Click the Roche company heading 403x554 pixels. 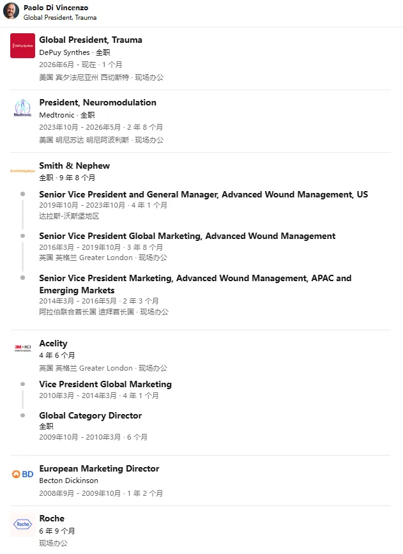(52, 518)
